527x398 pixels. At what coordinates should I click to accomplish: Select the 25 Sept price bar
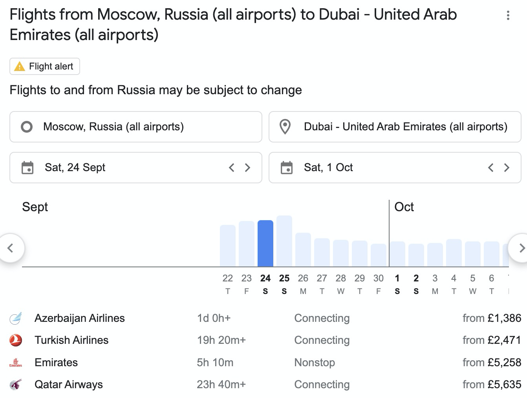click(x=284, y=241)
